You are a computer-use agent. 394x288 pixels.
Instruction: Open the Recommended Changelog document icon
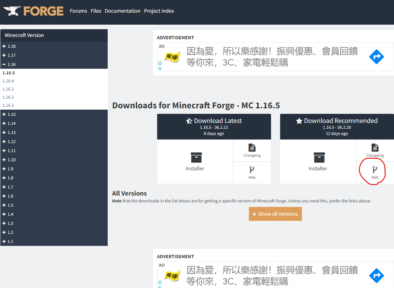tap(375, 148)
